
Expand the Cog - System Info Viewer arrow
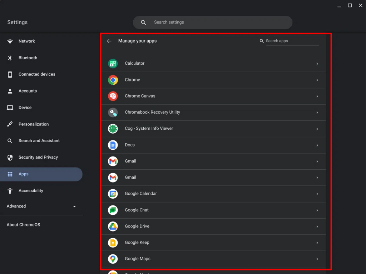pos(317,129)
